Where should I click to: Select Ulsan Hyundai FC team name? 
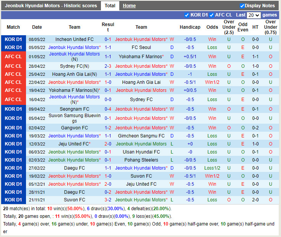pos(141,152)
